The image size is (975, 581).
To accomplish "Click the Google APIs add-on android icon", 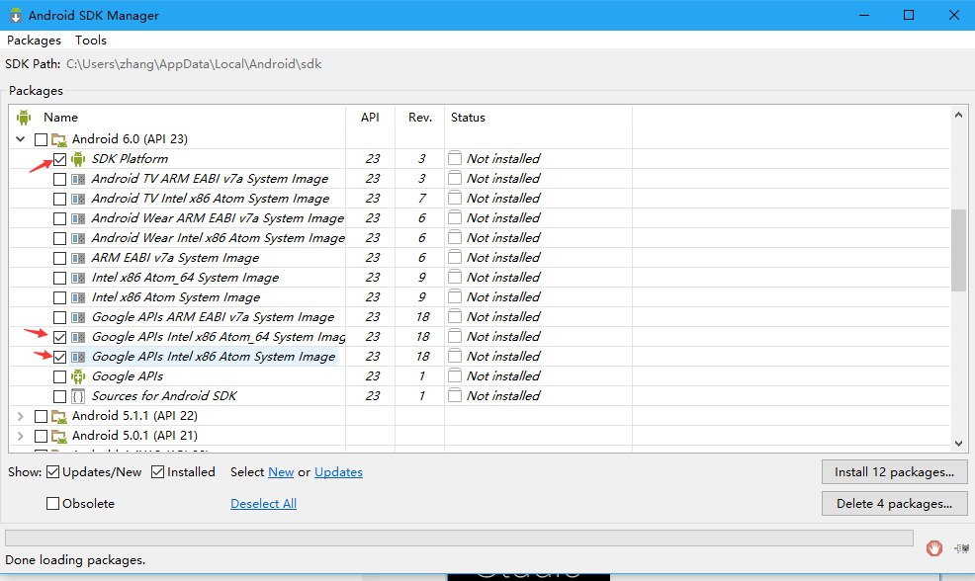I will tap(78, 376).
